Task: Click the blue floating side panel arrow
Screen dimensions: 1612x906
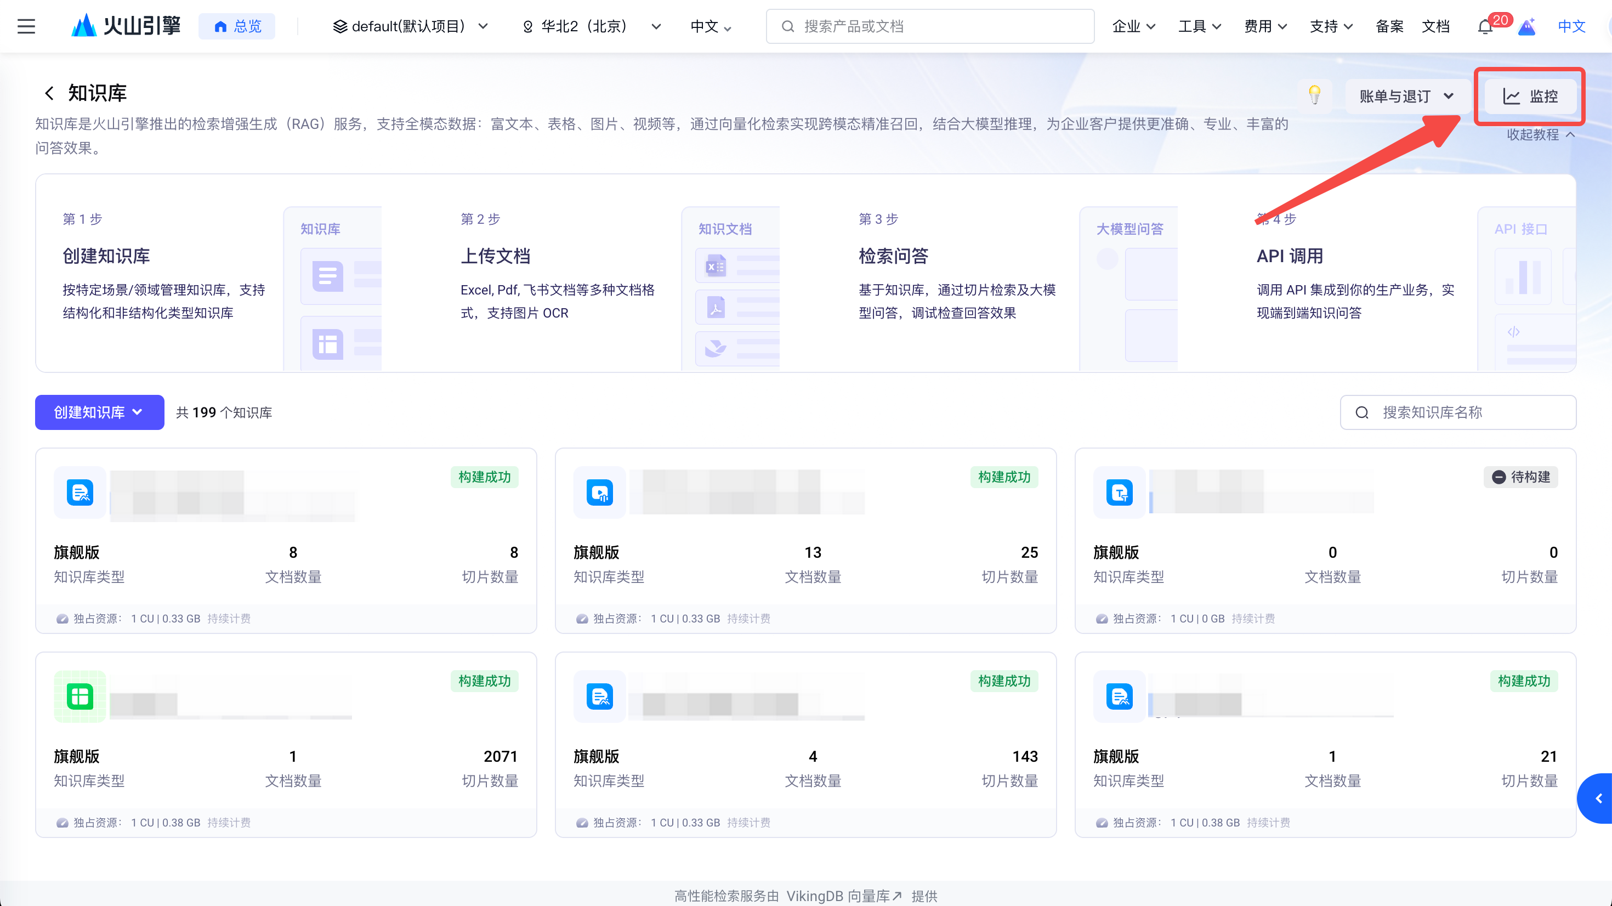Action: [x=1598, y=799]
